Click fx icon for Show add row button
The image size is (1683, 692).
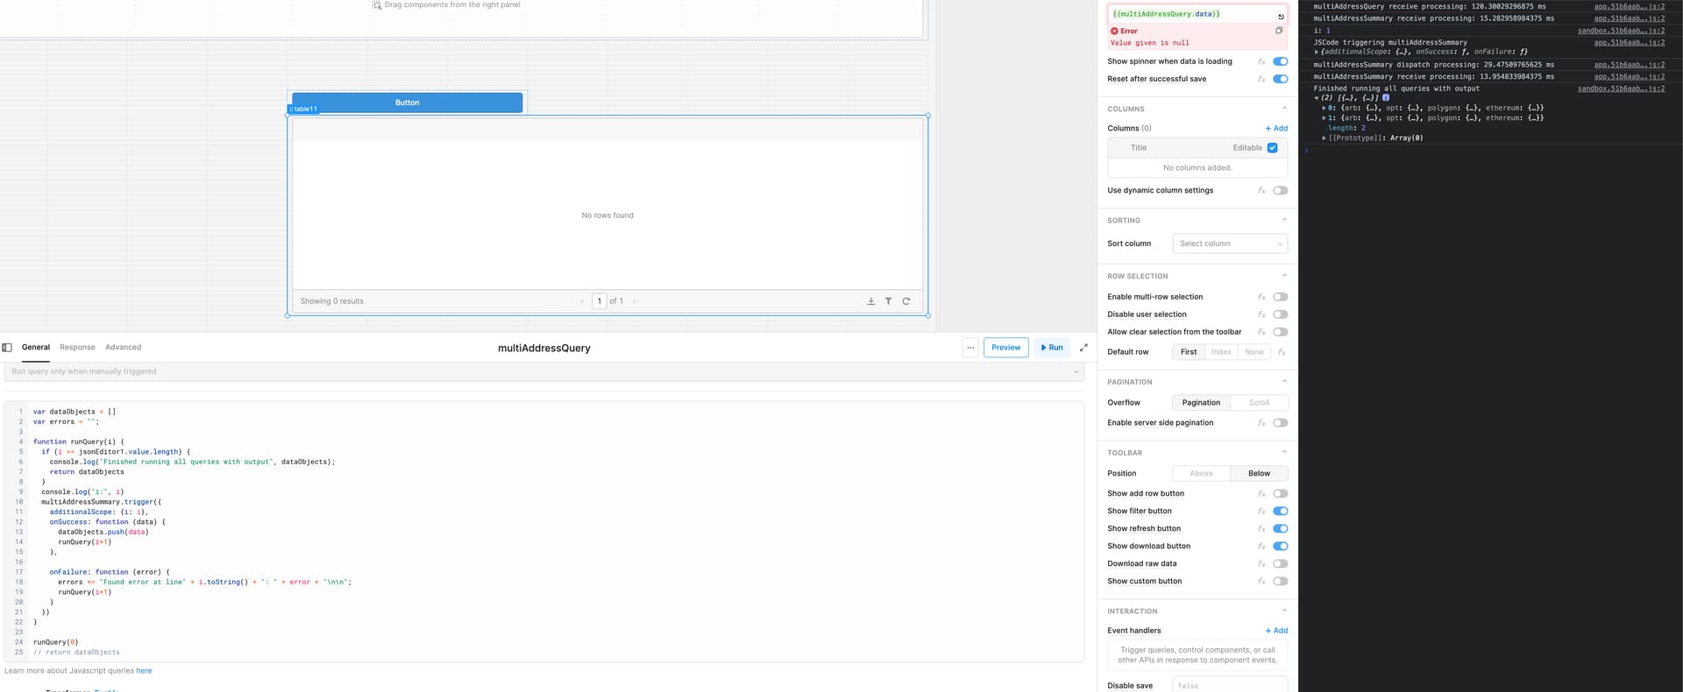tap(1261, 494)
